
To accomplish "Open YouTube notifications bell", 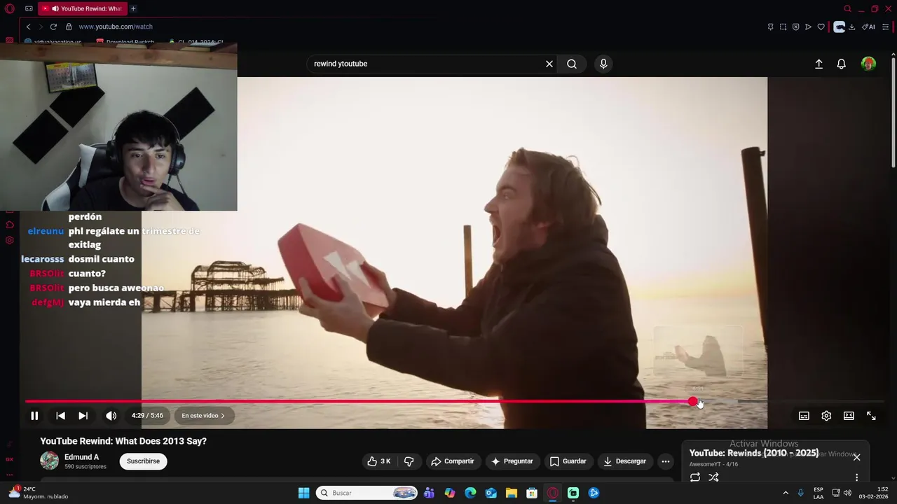I will pos(842,64).
